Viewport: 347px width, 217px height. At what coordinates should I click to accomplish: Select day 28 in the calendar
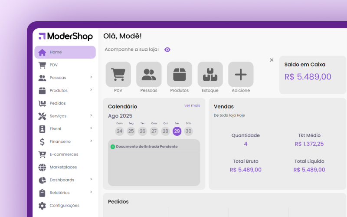pos(166,131)
